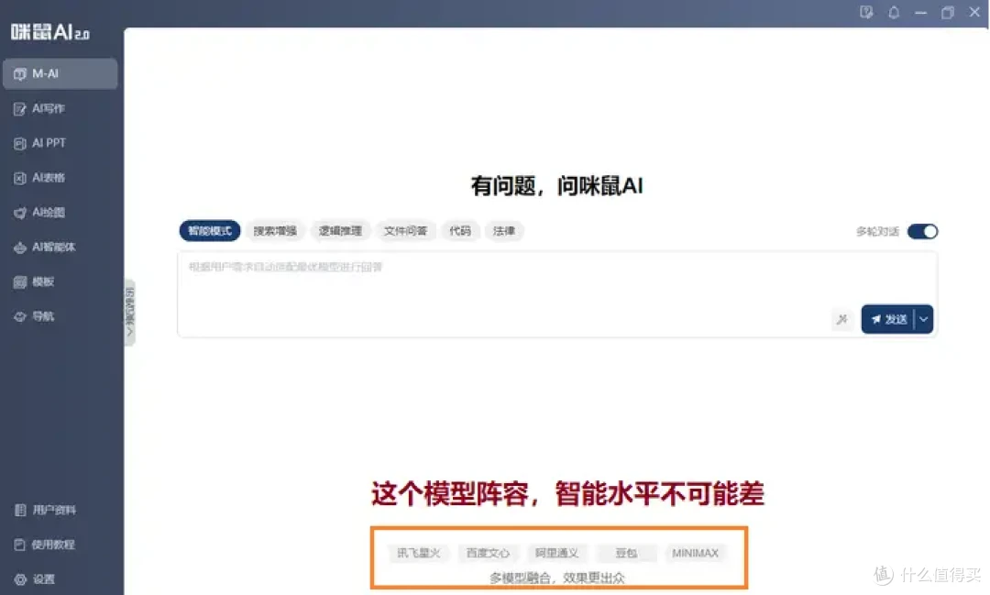Click the 咪鼠AI 2.0 logo
990x595 pixels.
50,31
